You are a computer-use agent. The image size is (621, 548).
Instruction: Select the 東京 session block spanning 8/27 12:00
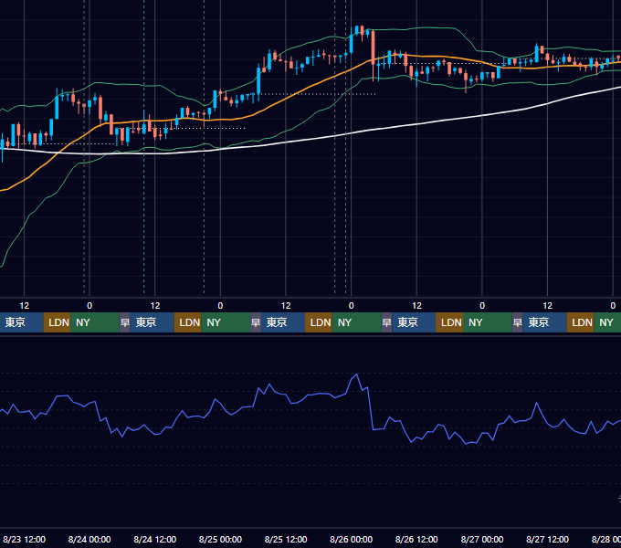[544, 322]
